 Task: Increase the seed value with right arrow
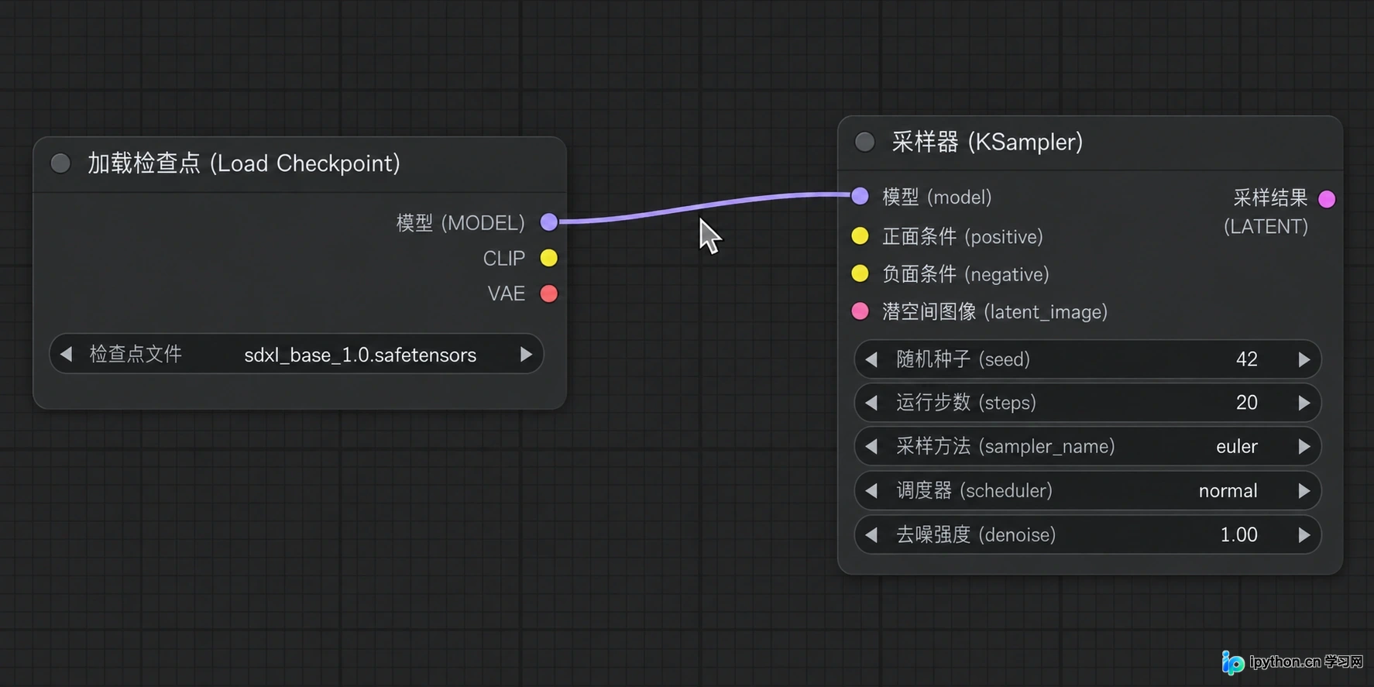[1304, 359]
